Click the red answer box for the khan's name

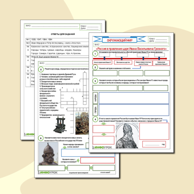97,160
